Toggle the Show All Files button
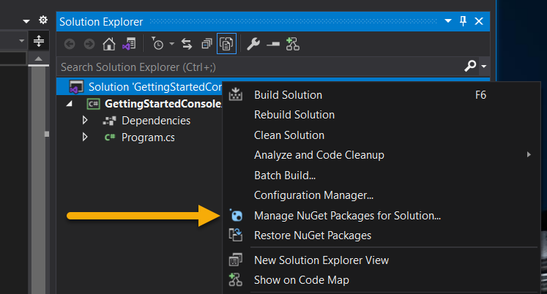Image resolution: width=547 pixels, height=294 pixels. click(226, 45)
